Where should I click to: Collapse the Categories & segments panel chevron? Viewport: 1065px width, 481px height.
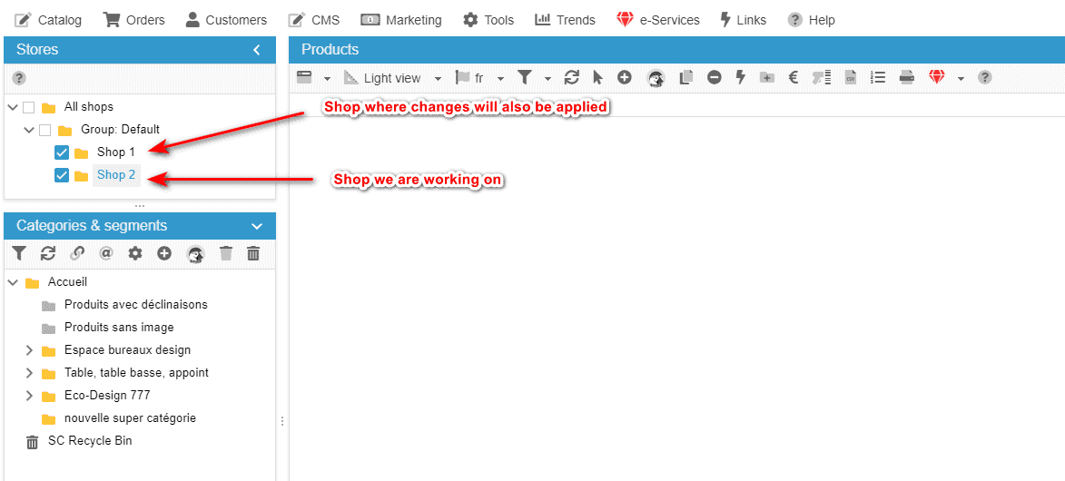(x=257, y=226)
